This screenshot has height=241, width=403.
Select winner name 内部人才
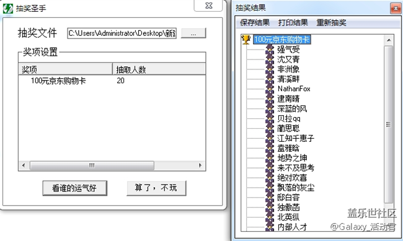click(292, 227)
